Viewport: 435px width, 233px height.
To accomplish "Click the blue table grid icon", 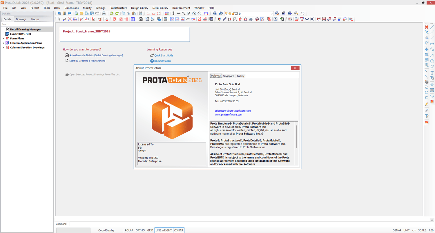I will click(133, 19).
